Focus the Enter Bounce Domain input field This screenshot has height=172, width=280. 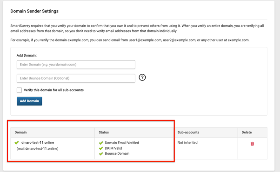pyautogui.click(x=76, y=78)
